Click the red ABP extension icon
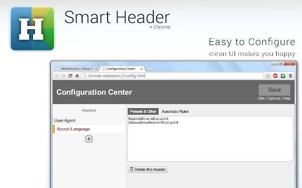Screen dimensions: 302x188 [275, 76]
